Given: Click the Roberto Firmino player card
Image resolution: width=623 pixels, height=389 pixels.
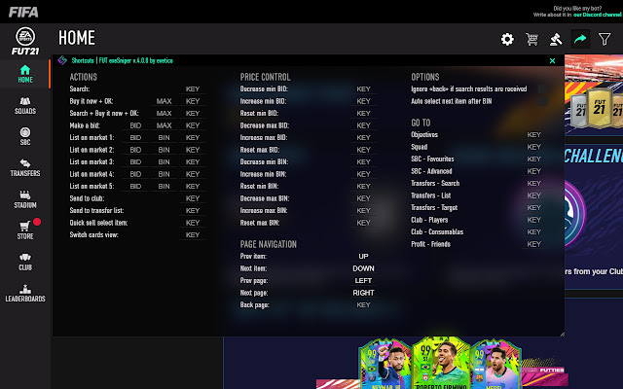Looking at the screenshot, I should (441, 363).
